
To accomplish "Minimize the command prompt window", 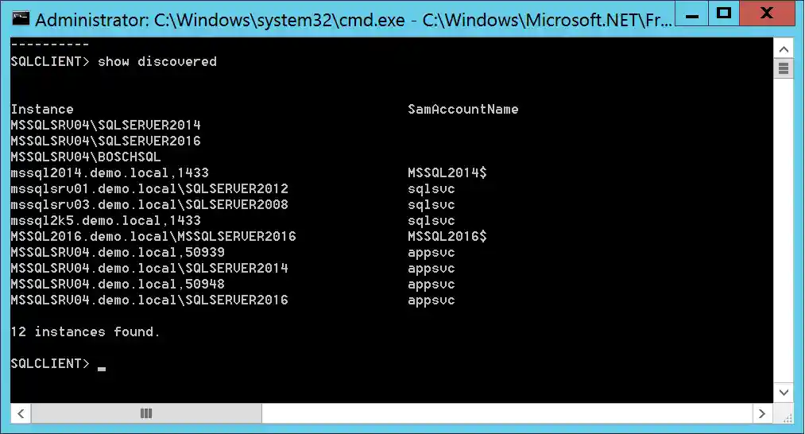I will pyautogui.click(x=691, y=14).
